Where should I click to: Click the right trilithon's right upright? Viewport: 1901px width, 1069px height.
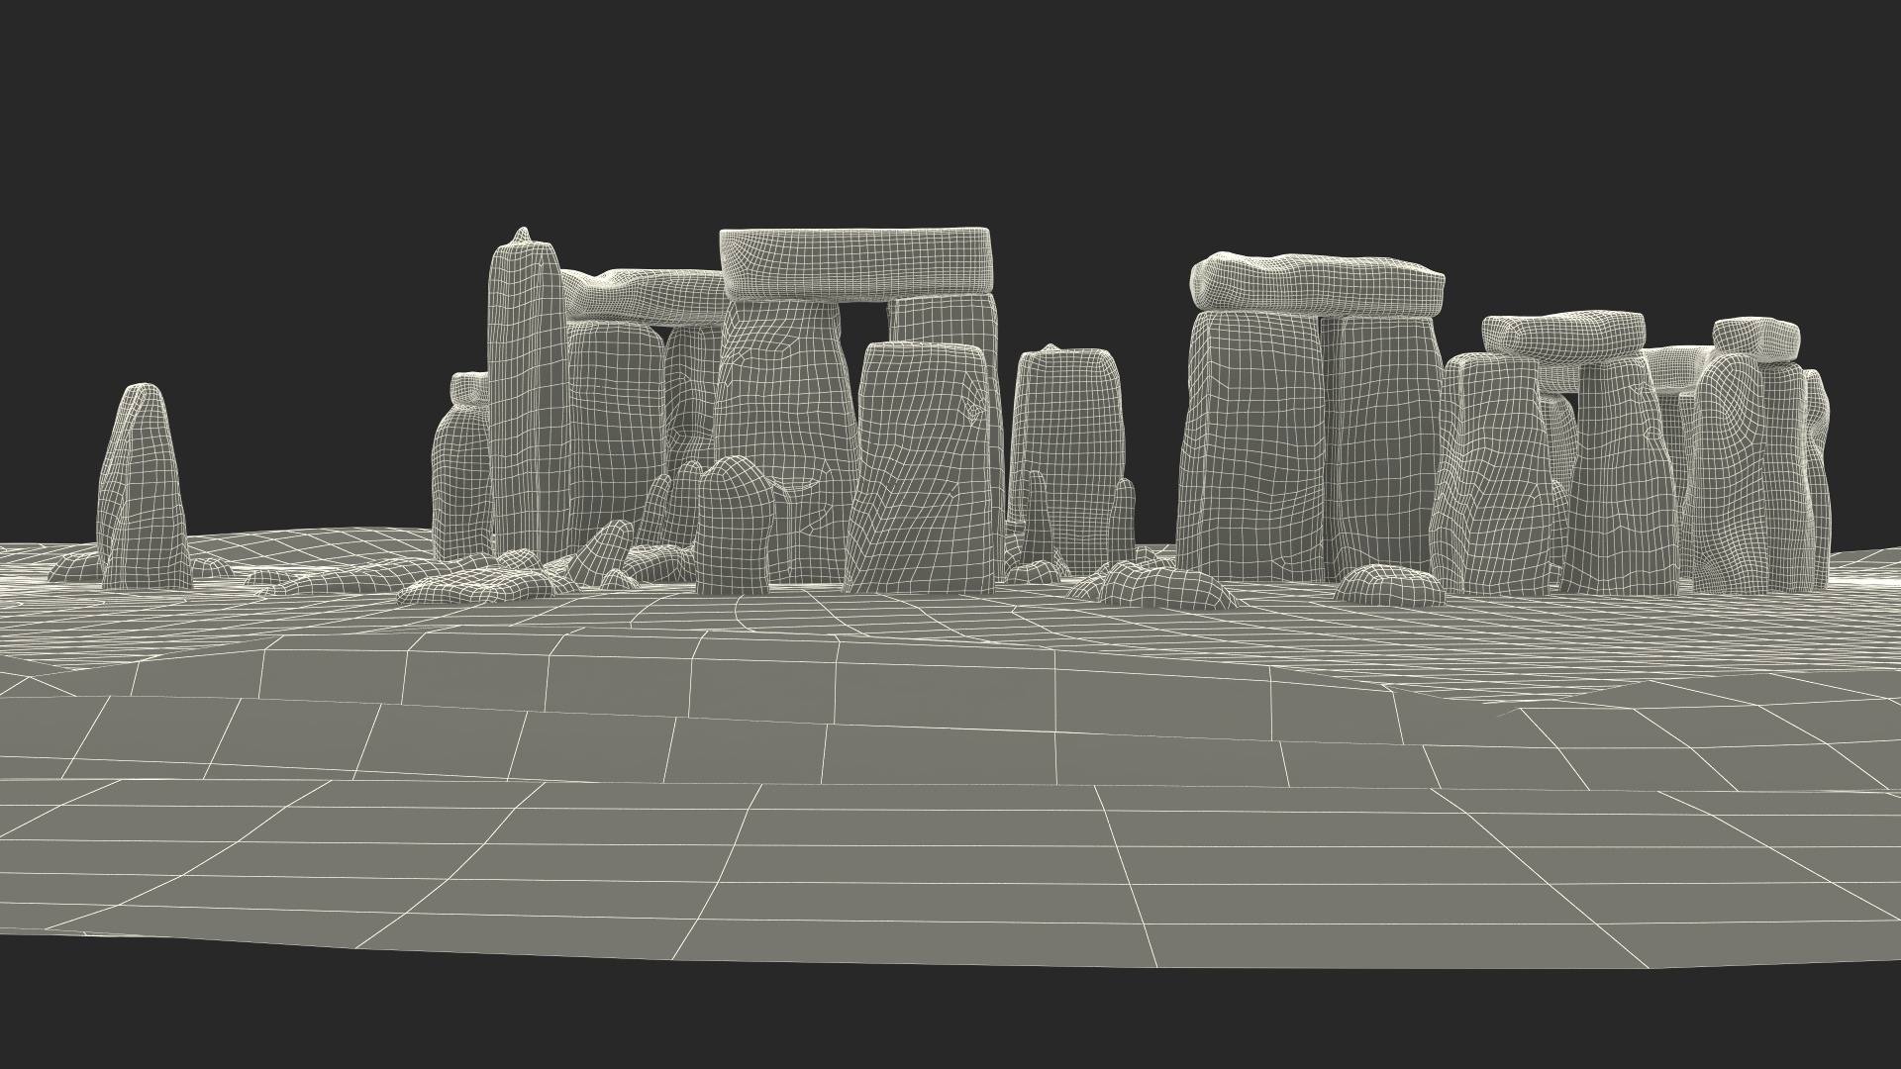click(1384, 445)
